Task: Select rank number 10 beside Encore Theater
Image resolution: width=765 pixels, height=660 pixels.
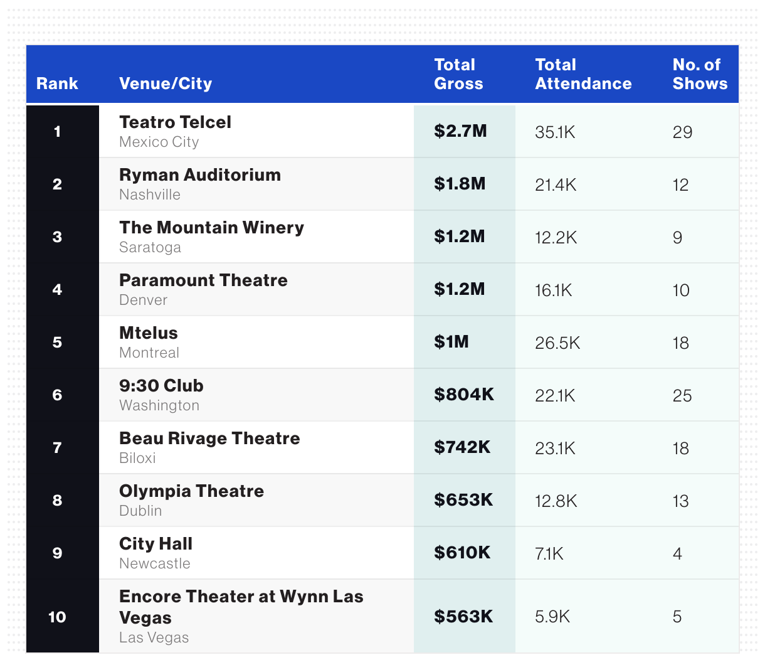Action: [x=57, y=617]
